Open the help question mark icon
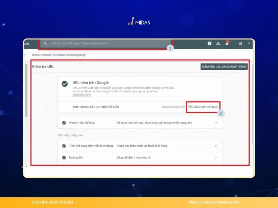The image size is (278, 208). click(209, 43)
